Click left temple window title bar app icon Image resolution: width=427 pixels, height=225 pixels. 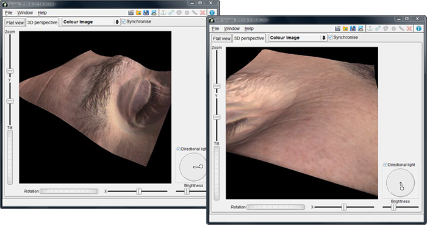(212, 20)
